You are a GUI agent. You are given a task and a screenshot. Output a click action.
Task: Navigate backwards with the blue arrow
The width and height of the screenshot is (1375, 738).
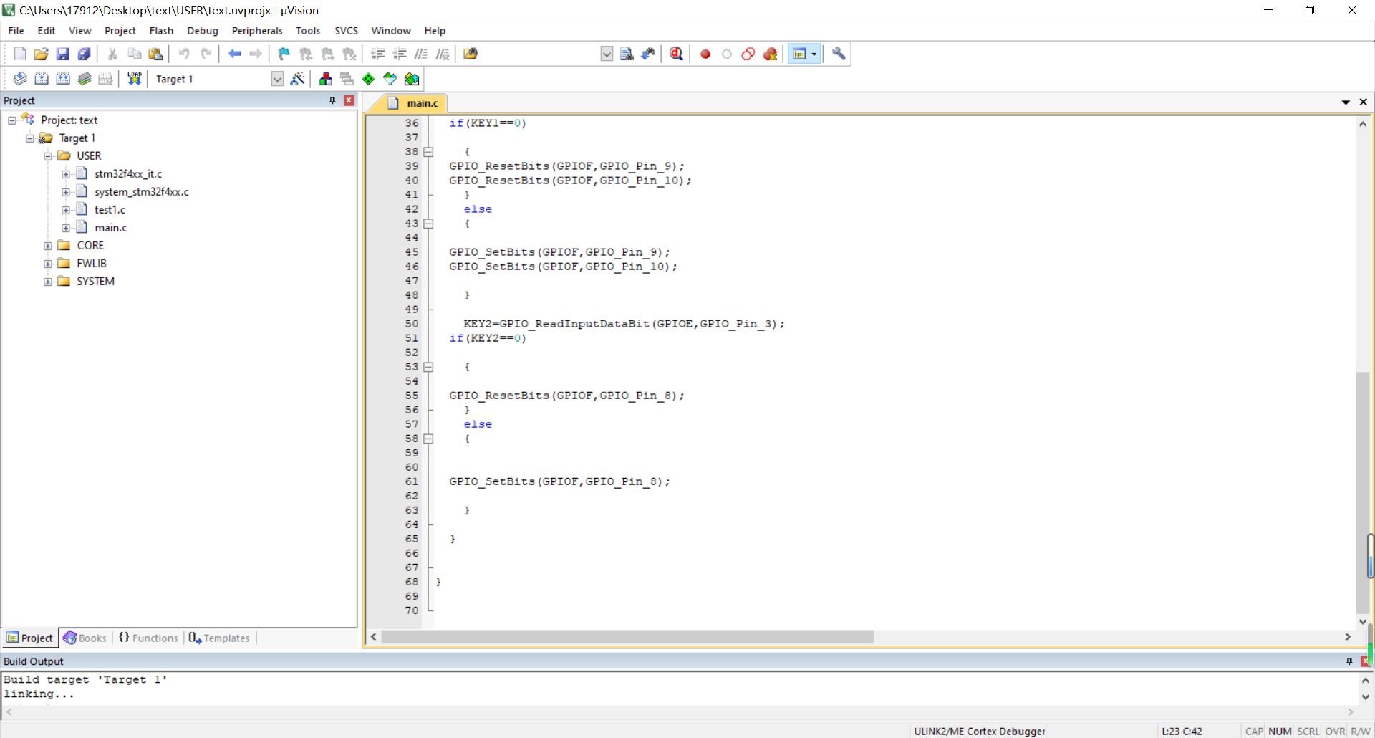[234, 54]
